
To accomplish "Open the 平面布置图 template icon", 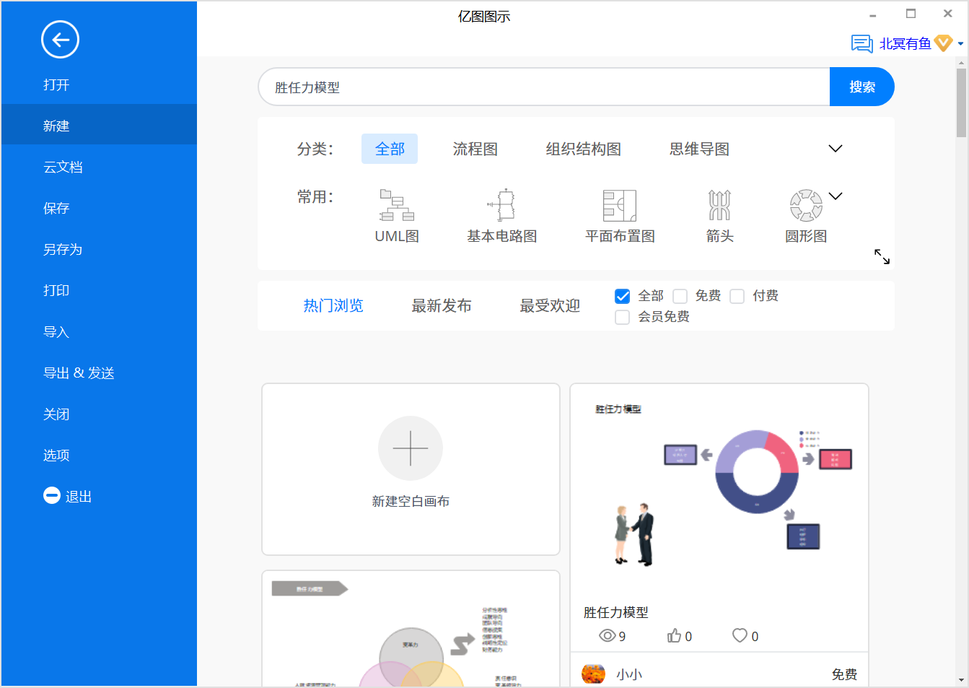I will [620, 205].
